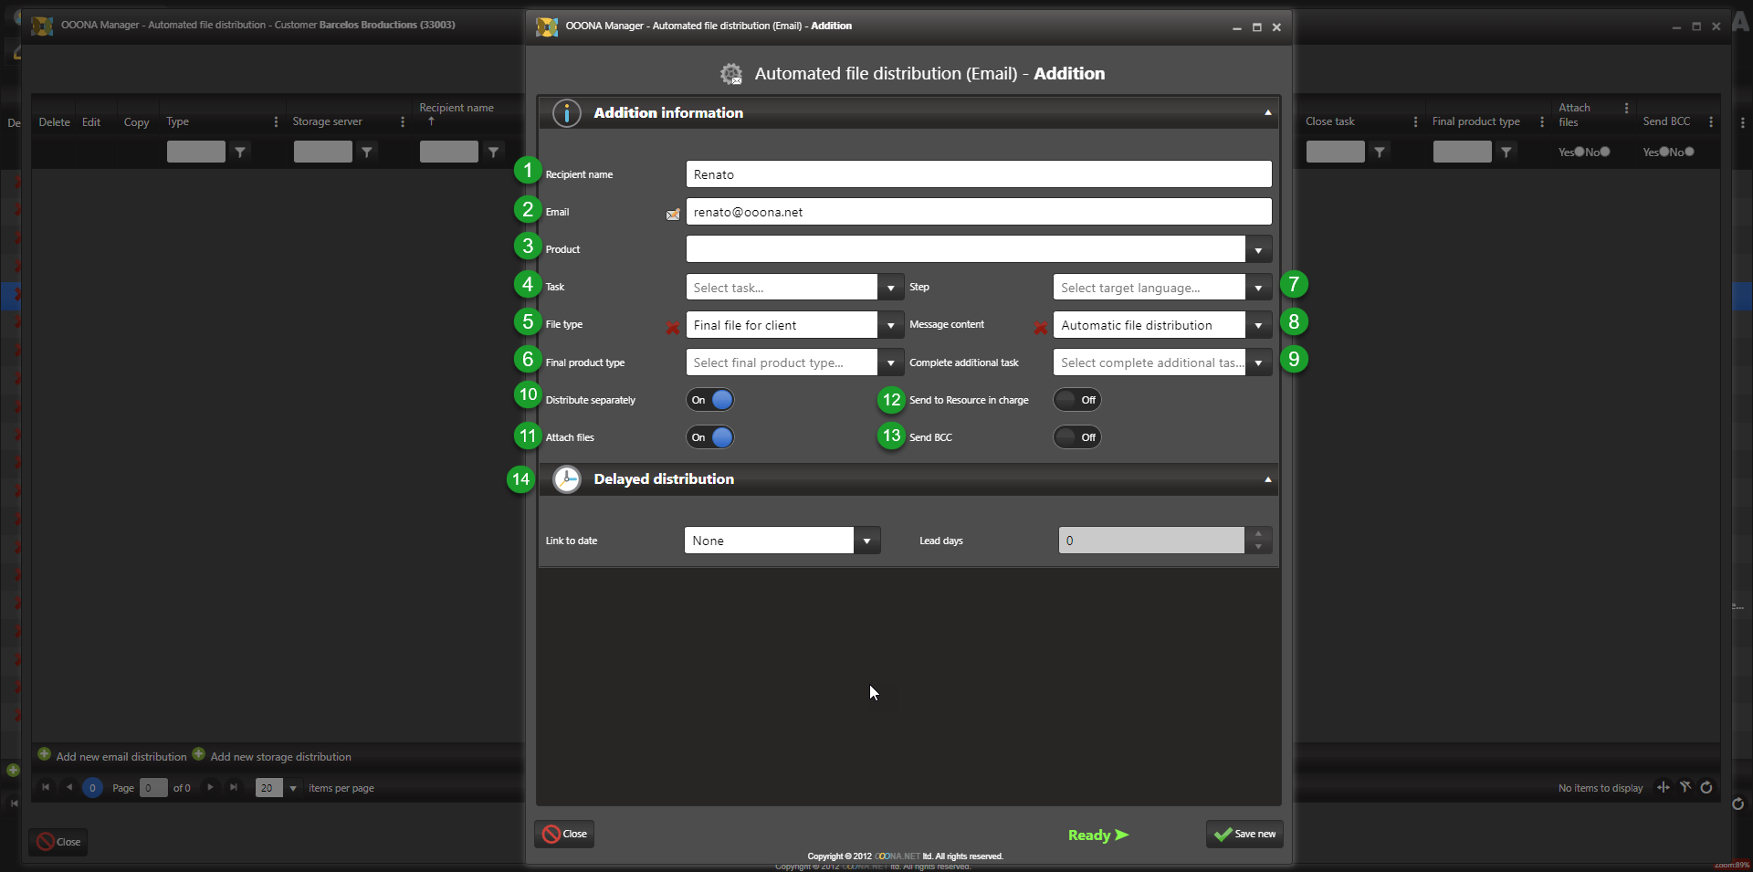
Task: Clear Message content with red X icon
Action: tap(1040, 327)
